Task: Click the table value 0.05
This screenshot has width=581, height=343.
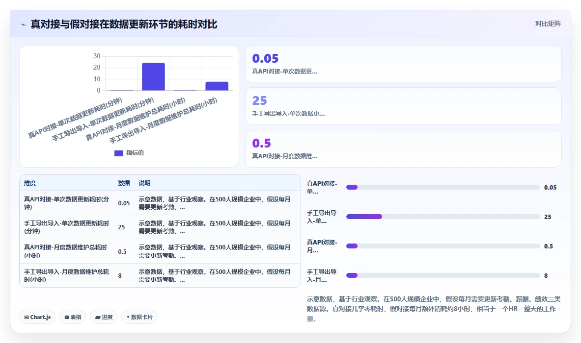Action: (x=124, y=203)
